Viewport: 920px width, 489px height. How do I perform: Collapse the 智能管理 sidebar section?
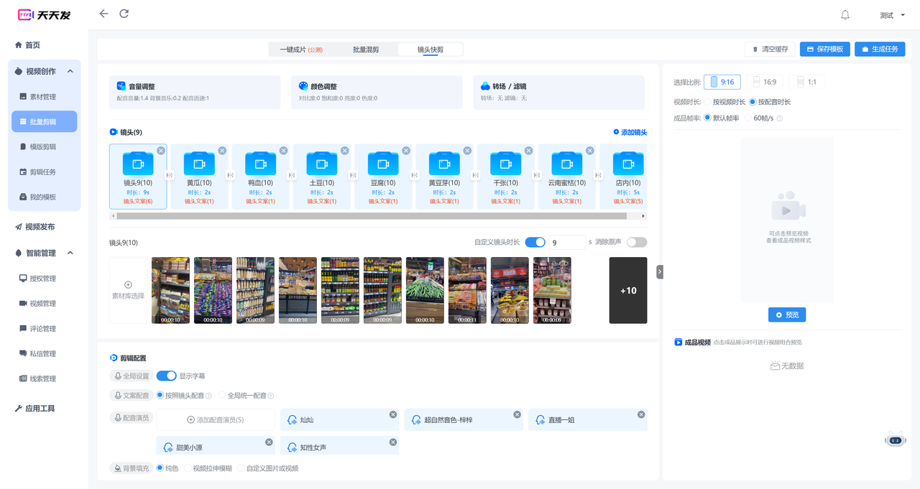(x=70, y=253)
